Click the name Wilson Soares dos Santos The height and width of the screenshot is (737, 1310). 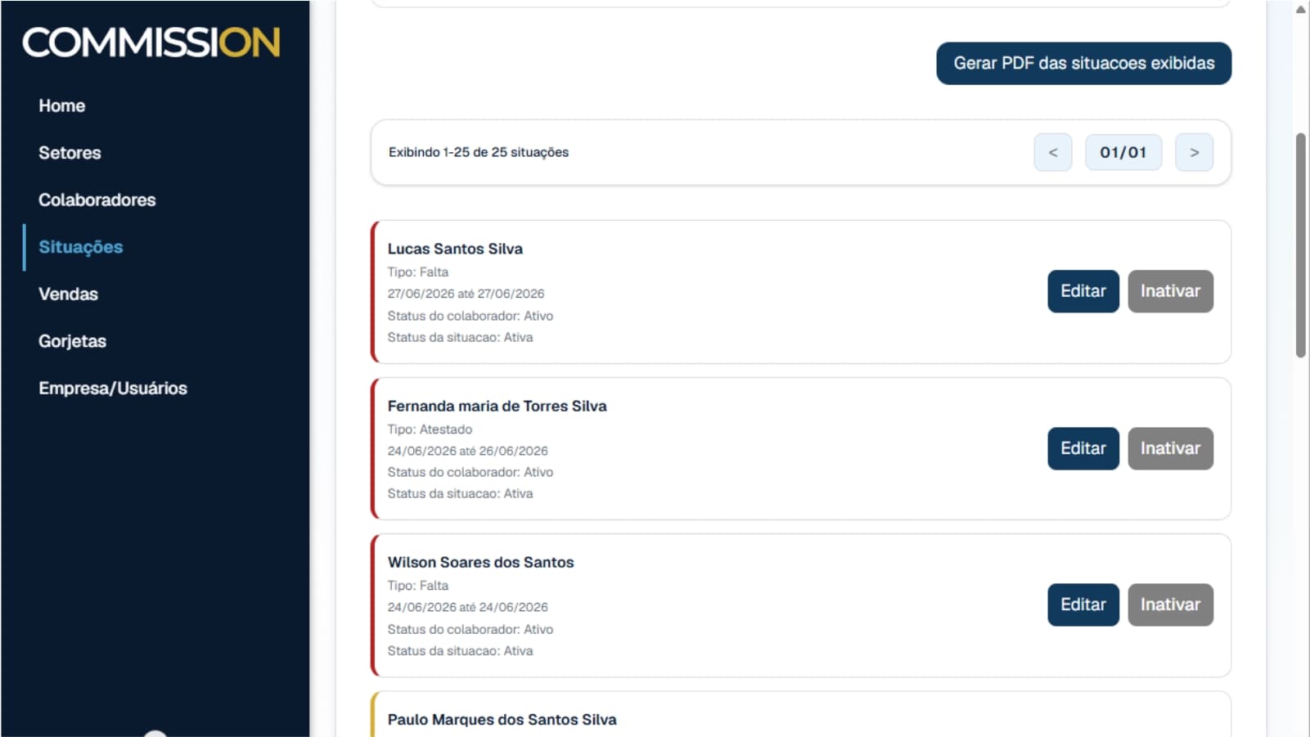pos(481,562)
